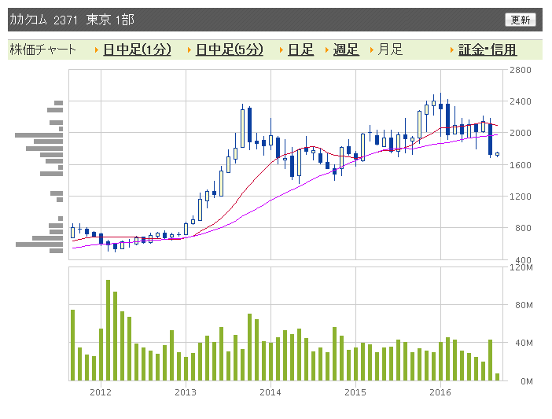552x419 pixels.
Task: Click orange arrow before 日中足(5分)
Action: pos(189,50)
